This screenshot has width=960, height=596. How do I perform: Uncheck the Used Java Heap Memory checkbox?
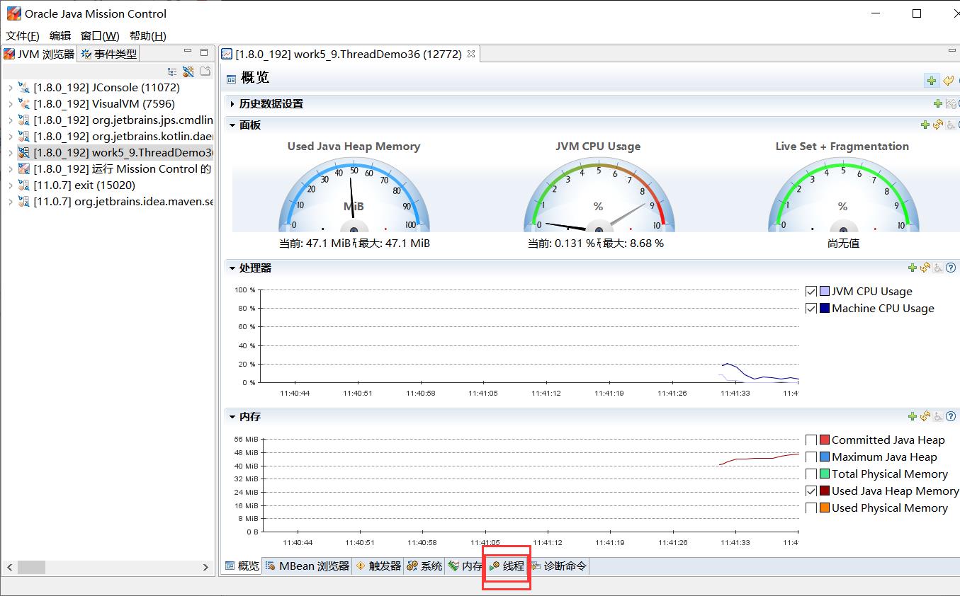(x=811, y=491)
